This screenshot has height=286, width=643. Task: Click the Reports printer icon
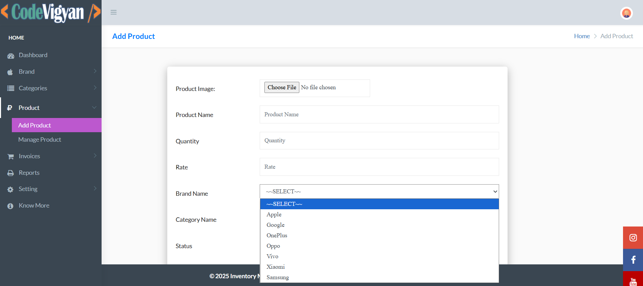tap(11, 173)
